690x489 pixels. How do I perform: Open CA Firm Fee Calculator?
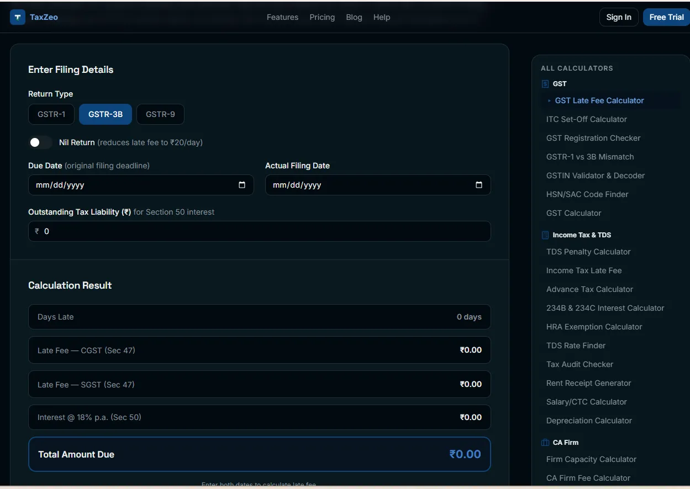coord(588,478)
